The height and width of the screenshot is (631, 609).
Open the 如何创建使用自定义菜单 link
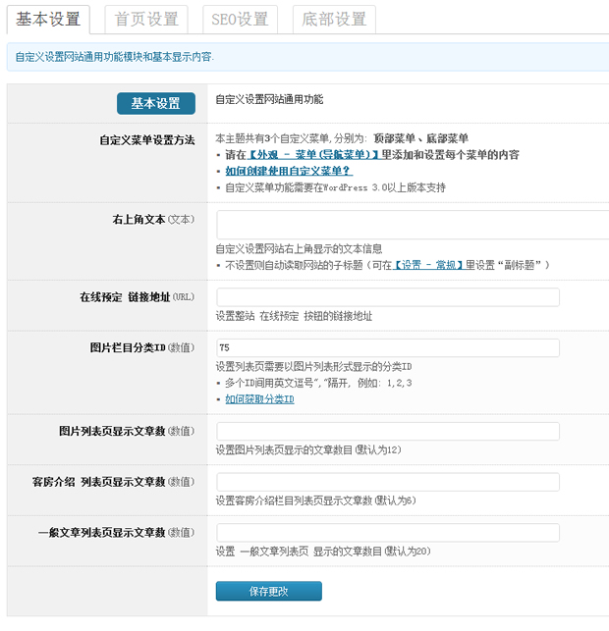(289, 171)
